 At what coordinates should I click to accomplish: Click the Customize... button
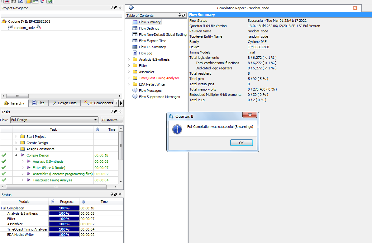coord(112,120)
